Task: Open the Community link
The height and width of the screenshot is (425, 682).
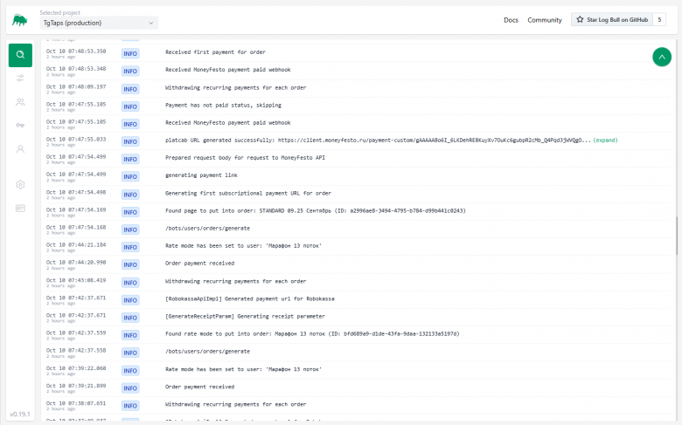Action: pos(544,19)
